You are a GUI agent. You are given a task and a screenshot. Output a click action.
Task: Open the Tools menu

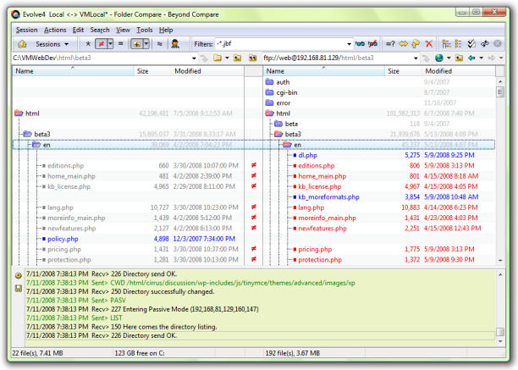coord(145,30)
